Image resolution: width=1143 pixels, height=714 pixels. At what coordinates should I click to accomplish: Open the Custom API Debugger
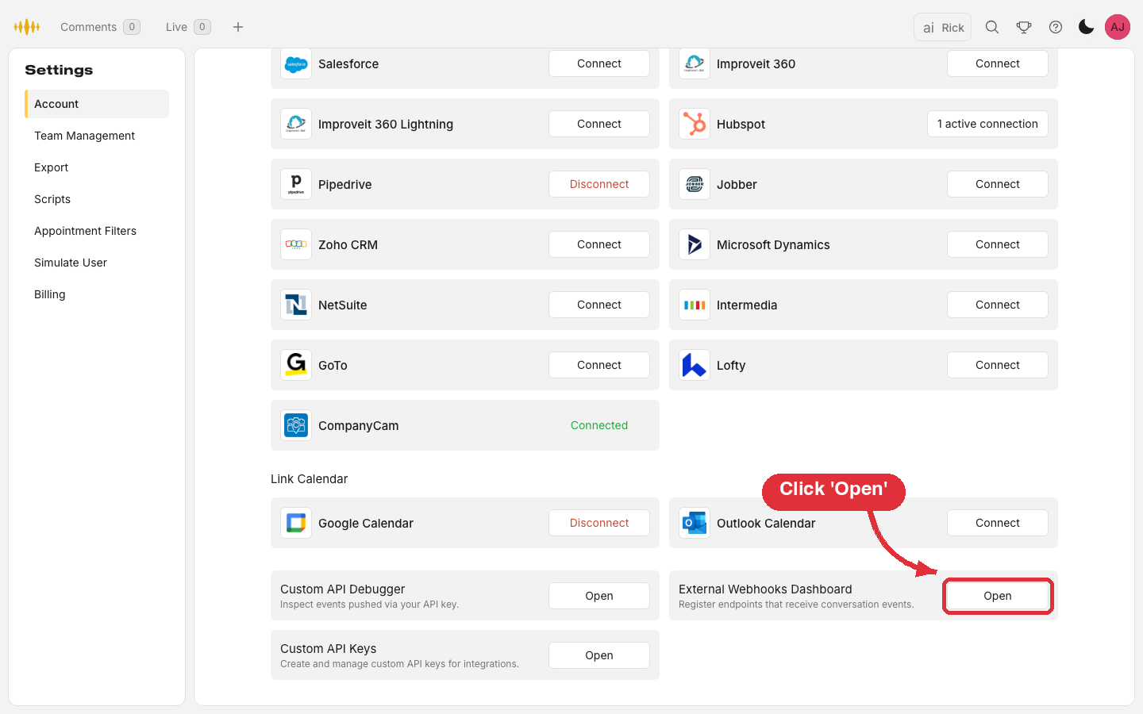[x=599, y=596]
